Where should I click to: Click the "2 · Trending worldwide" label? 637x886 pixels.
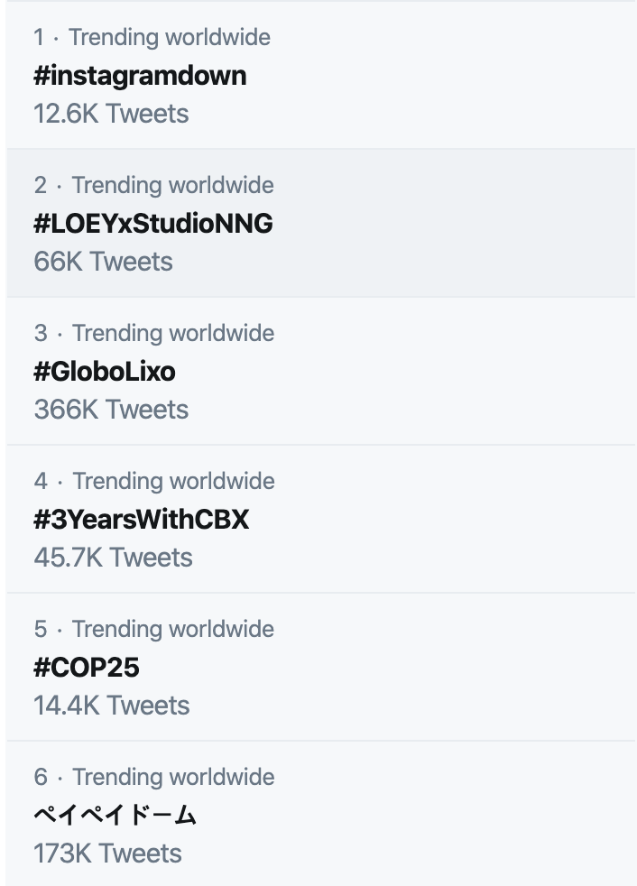pyautogui.click(x=153, y=185)
